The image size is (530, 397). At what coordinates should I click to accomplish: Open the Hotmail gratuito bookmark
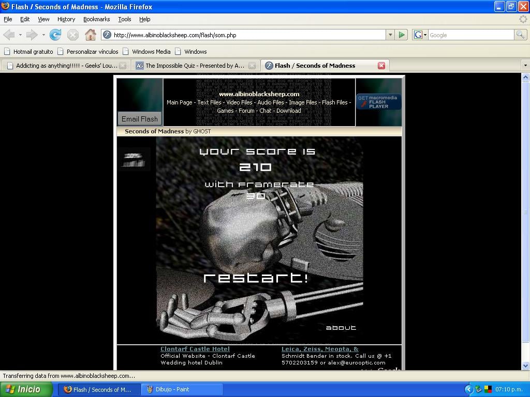(29, 52)
